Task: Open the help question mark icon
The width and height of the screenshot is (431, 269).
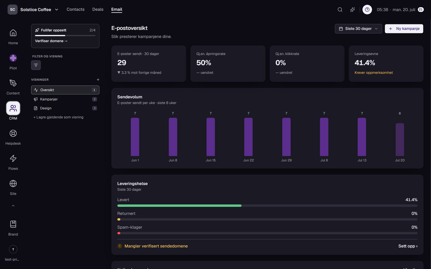Action: [367, 10]
